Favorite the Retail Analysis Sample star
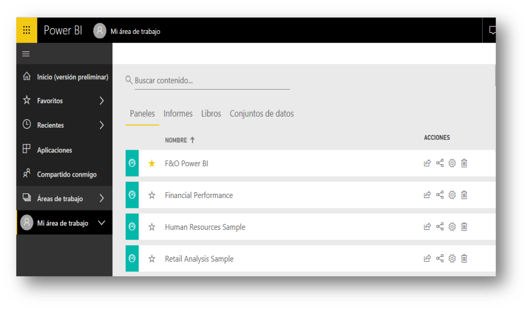Image resolution: width=529 pixels, height=309 pixels. [152, 258]
